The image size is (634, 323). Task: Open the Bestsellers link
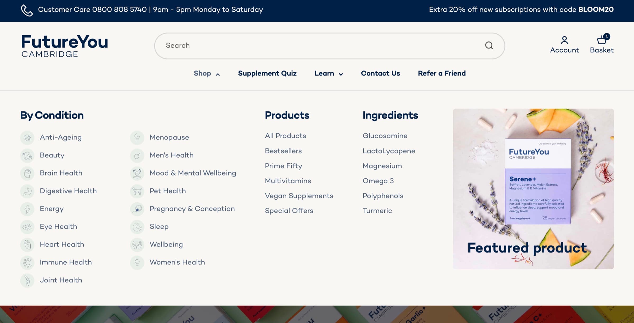283,151
